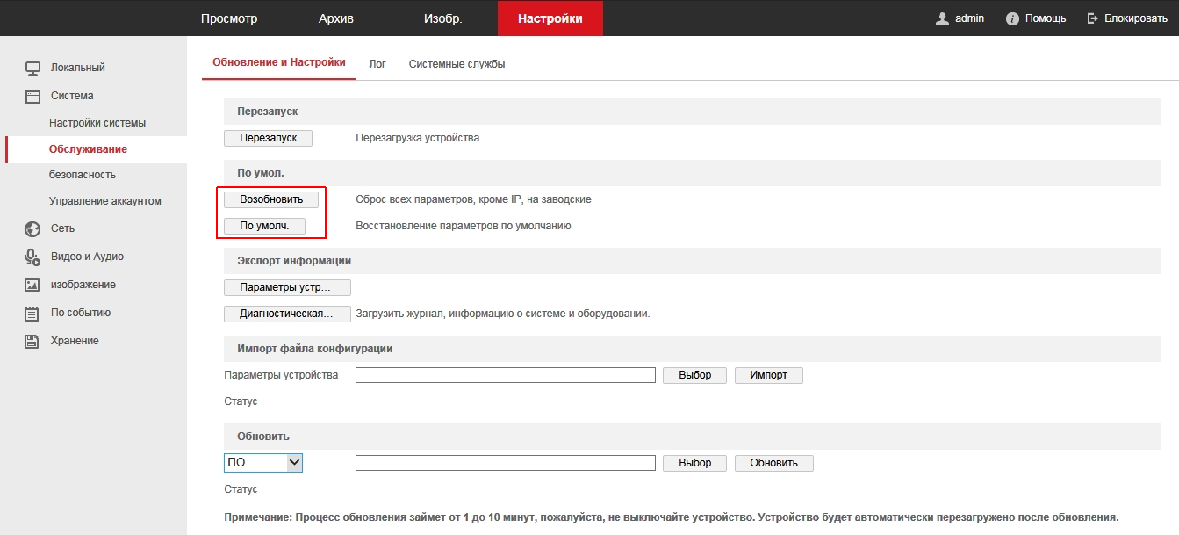Switch to the Просмотр top tab

229,18
